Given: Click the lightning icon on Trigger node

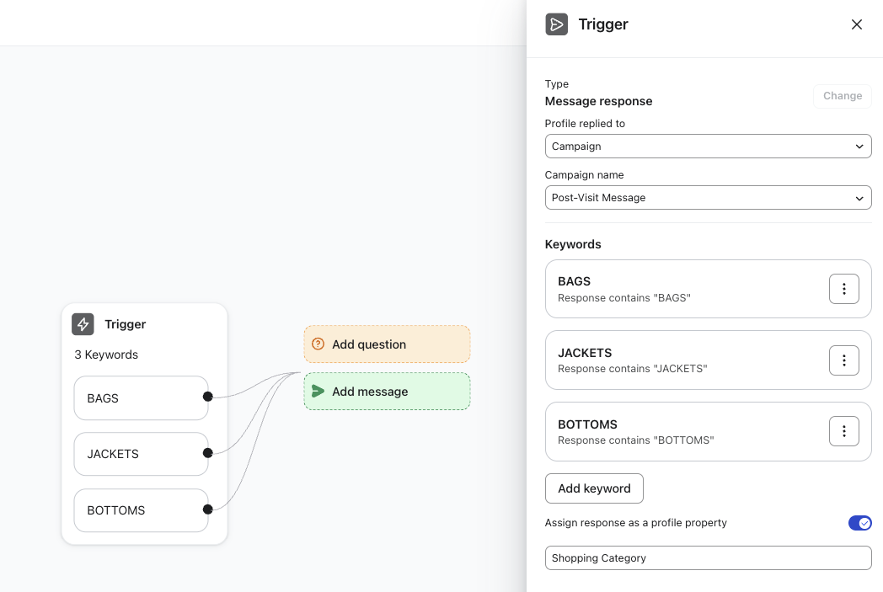Looking at the screenshot, I should coord(83,324).
